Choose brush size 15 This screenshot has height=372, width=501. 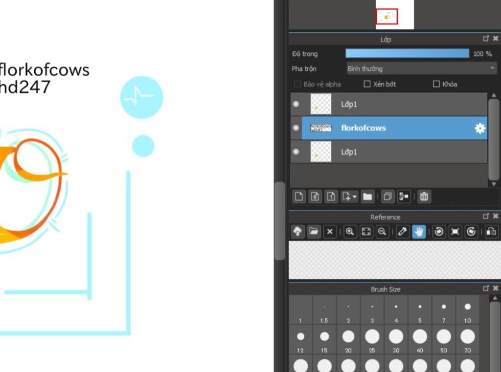pyautogui.click(x=324, y=340)
